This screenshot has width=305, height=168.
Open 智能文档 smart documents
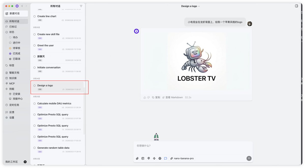[16, 73]
